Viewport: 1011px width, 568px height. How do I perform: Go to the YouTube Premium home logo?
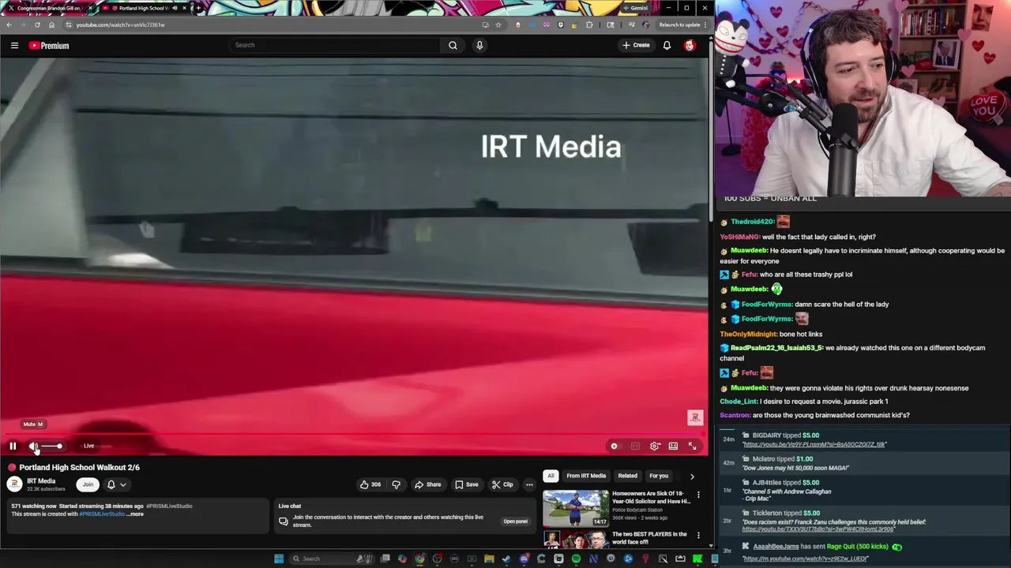coord(49,46)
